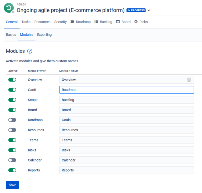Enable the Roadmap module switch
202x193 pixels.
(12, 120)
